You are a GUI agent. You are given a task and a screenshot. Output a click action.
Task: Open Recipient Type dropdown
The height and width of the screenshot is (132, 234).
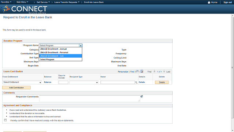point(84,82)
